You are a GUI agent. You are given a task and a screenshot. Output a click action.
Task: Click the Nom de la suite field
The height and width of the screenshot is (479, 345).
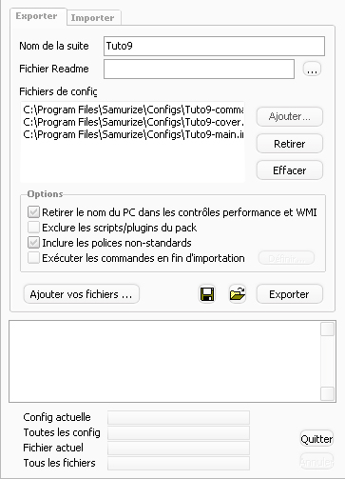click(x=214, y=46)
